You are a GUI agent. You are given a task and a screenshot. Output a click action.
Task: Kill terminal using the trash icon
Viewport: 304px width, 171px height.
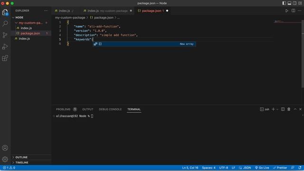(289, 109)
